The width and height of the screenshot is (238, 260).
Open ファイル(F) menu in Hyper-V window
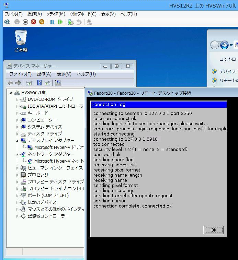pyautogui.click(x=14, y=14)
